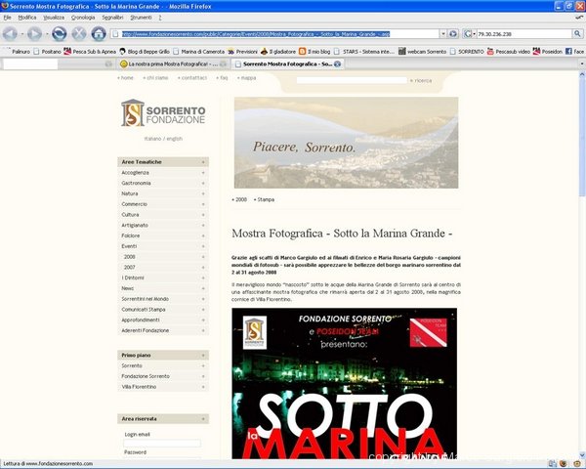Screen dimensions: 586x469
Task: Open the Pesca Sub & Apnea bookmark
Action: (x=90, y=52)
